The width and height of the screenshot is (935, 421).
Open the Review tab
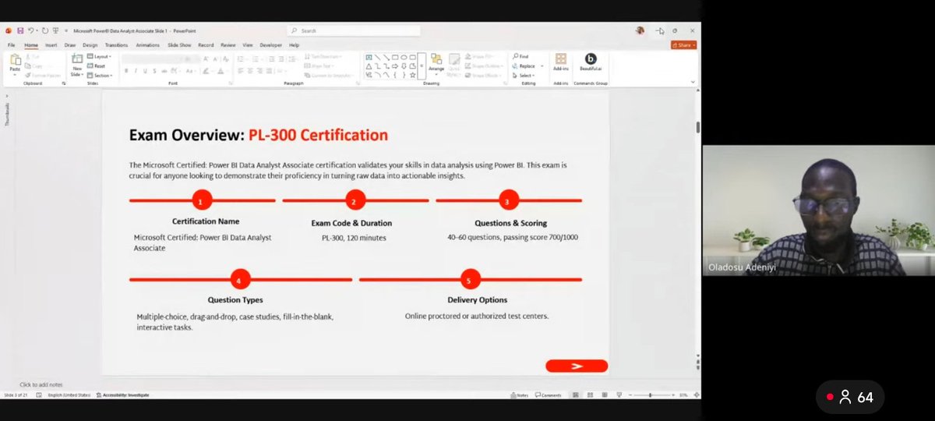pyautogui.click(x=228, y=45)
